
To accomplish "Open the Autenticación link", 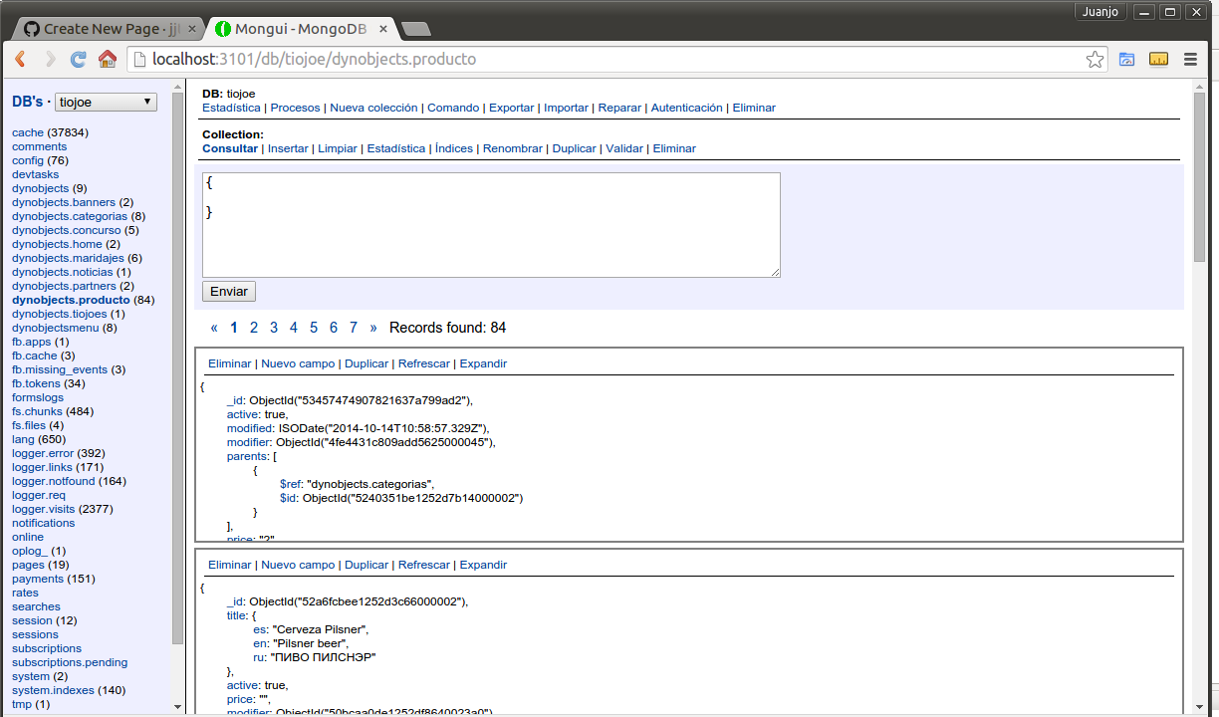I will 687,108.
